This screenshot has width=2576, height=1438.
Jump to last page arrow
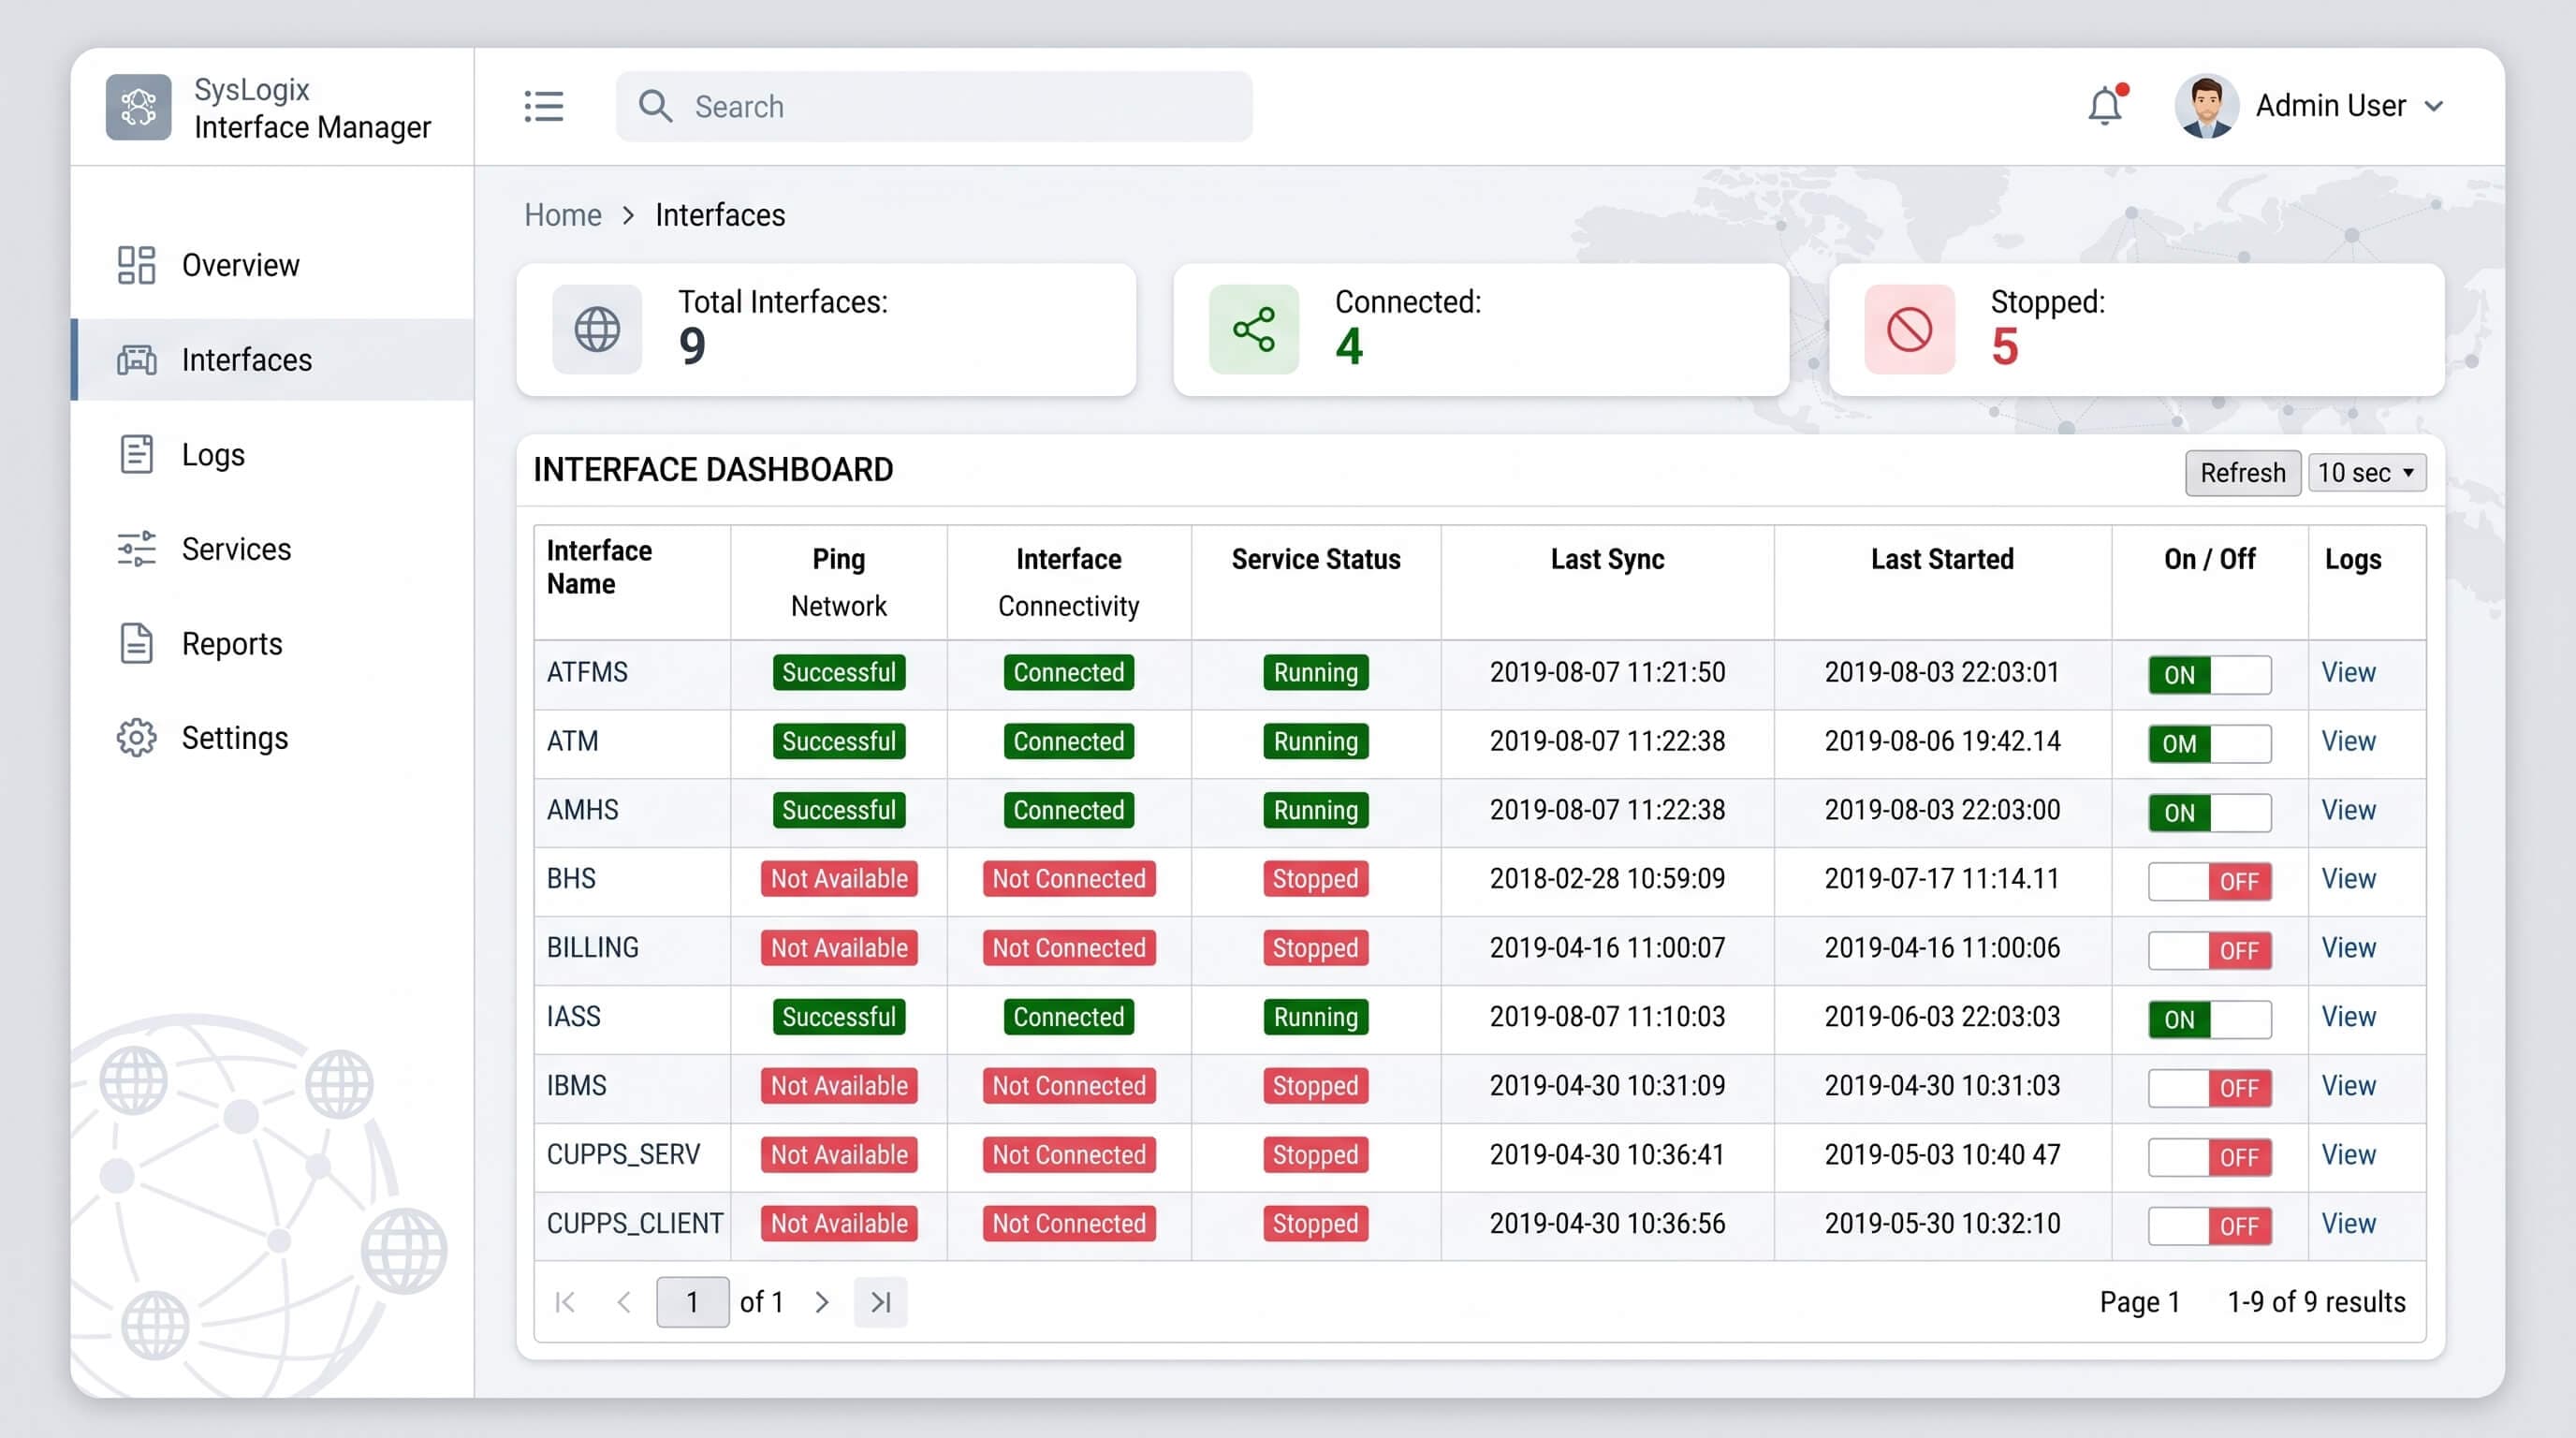[881, 1302]
